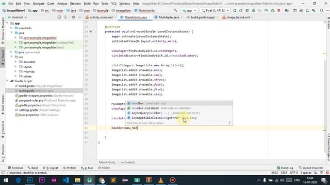This screenshot has height=185, width=330.
Task: Select settings.gradle file
Action: [38, 110]
